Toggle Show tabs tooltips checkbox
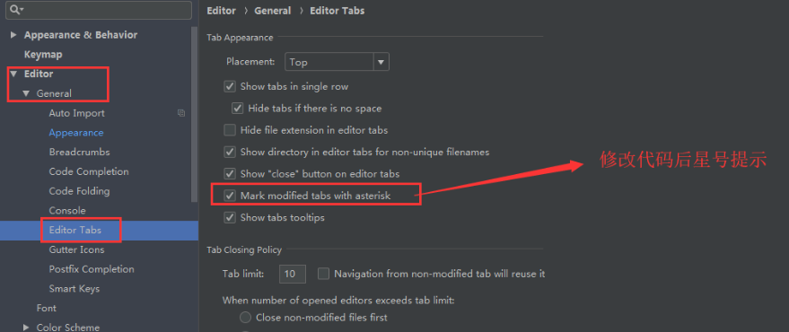 [x=230, y=217]
